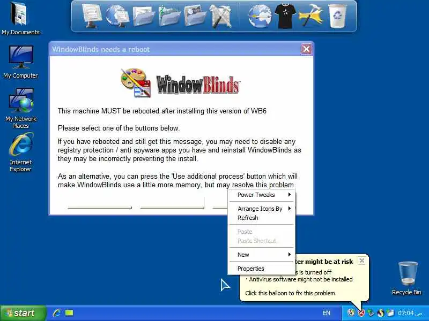Image resolution: width=429 pixels, height=321 pixels.
Task: Click the greyed-out Paste Shortcut entry
Action: coord(261,241)
